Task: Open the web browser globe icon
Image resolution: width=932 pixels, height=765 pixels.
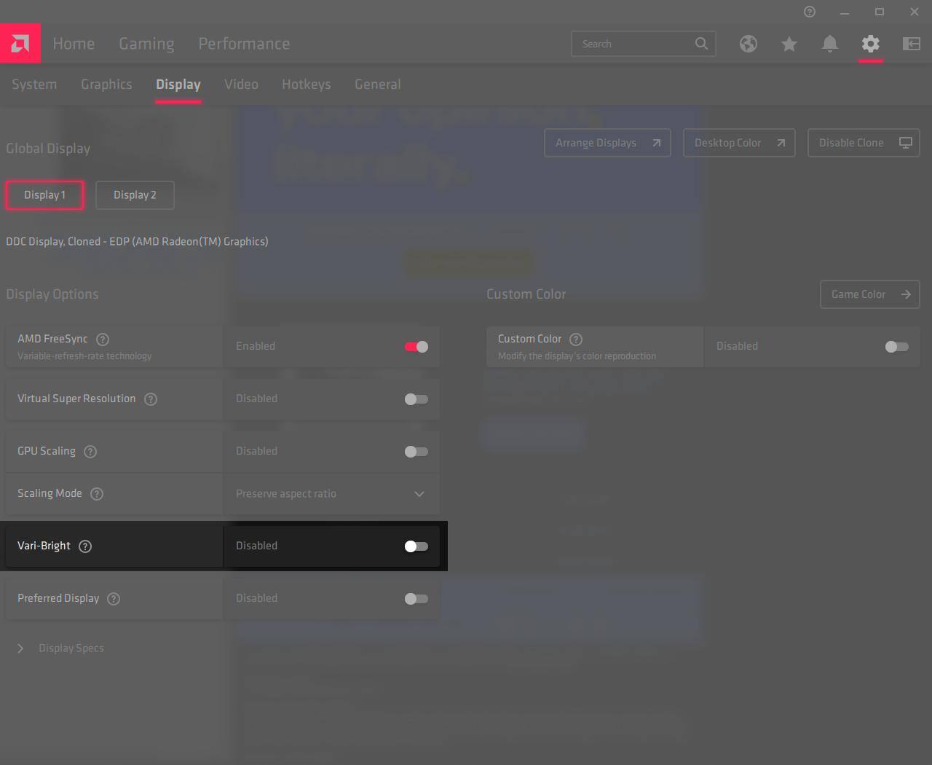Action: click(x=748, y=44)
